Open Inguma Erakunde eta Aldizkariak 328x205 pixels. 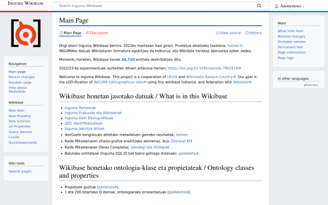click(x=93, y=113)
